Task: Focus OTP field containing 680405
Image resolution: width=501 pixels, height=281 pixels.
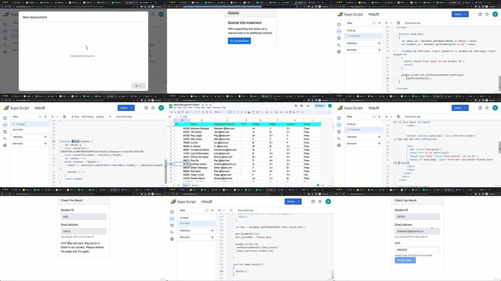Action: (417, 250)
